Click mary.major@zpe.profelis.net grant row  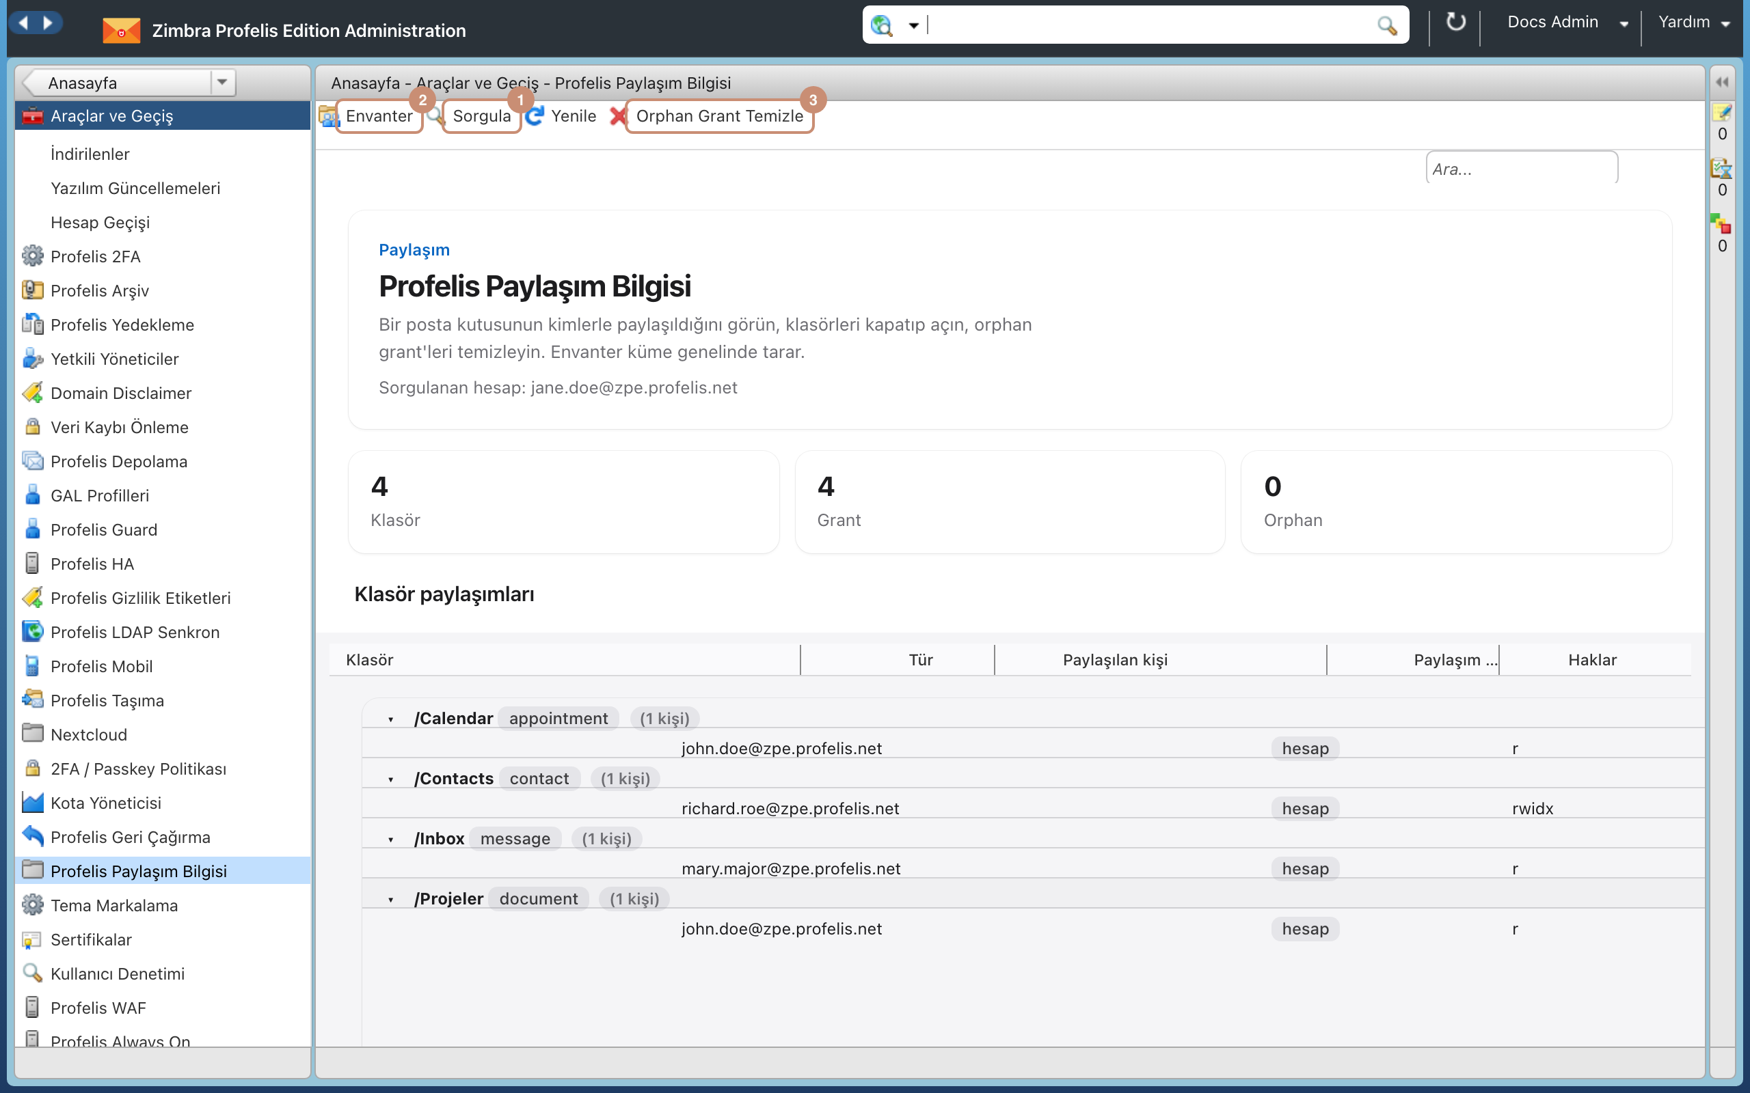tap(1033, 868)
